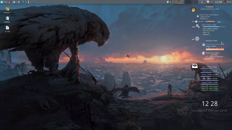Click the orange tray icon in system tray

click(177, 2)
